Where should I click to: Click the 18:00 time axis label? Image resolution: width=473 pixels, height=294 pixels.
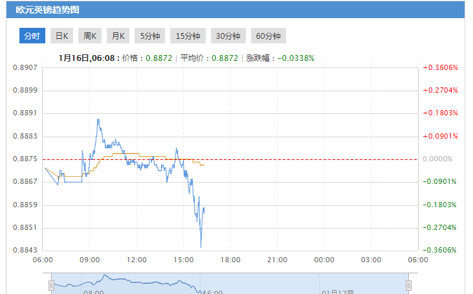point(230,260)
